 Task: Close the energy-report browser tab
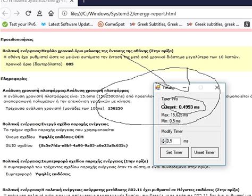pos(72,2)
